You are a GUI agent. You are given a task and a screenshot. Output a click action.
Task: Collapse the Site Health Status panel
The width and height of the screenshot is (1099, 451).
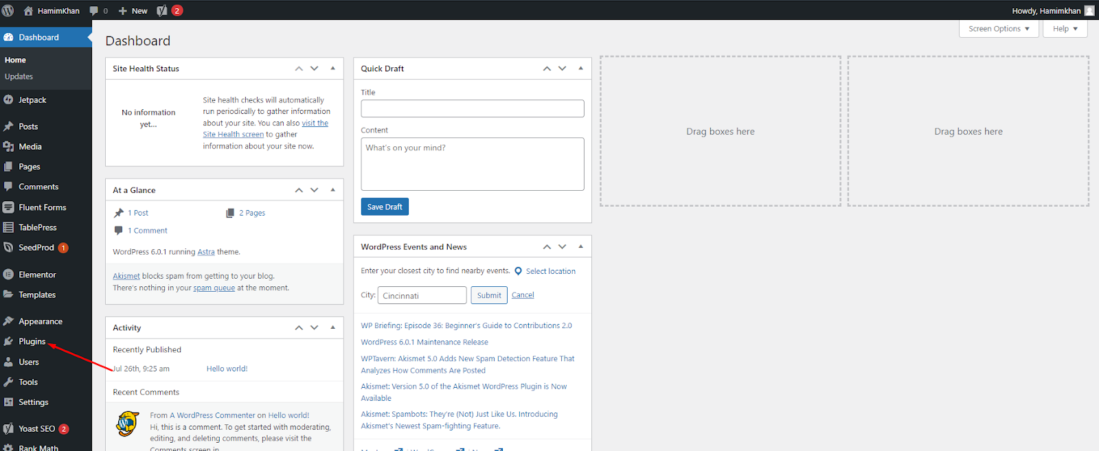[x=332, y=69]
